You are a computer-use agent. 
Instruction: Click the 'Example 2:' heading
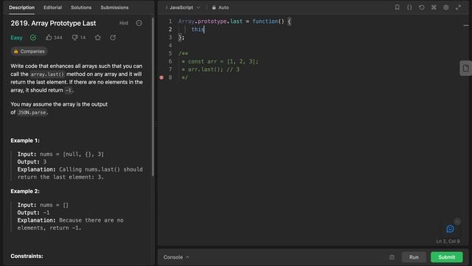click(x=25, y=191)
